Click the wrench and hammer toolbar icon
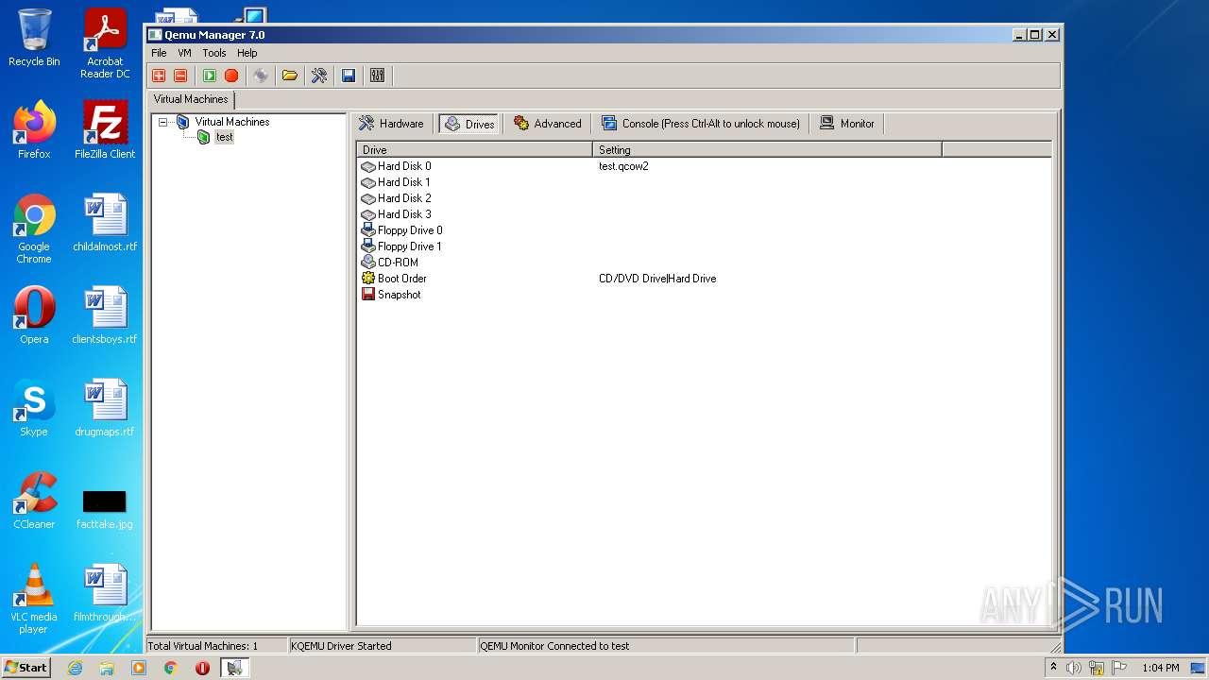The width and height of the screenshot is (1209, 680). point(319,76)
